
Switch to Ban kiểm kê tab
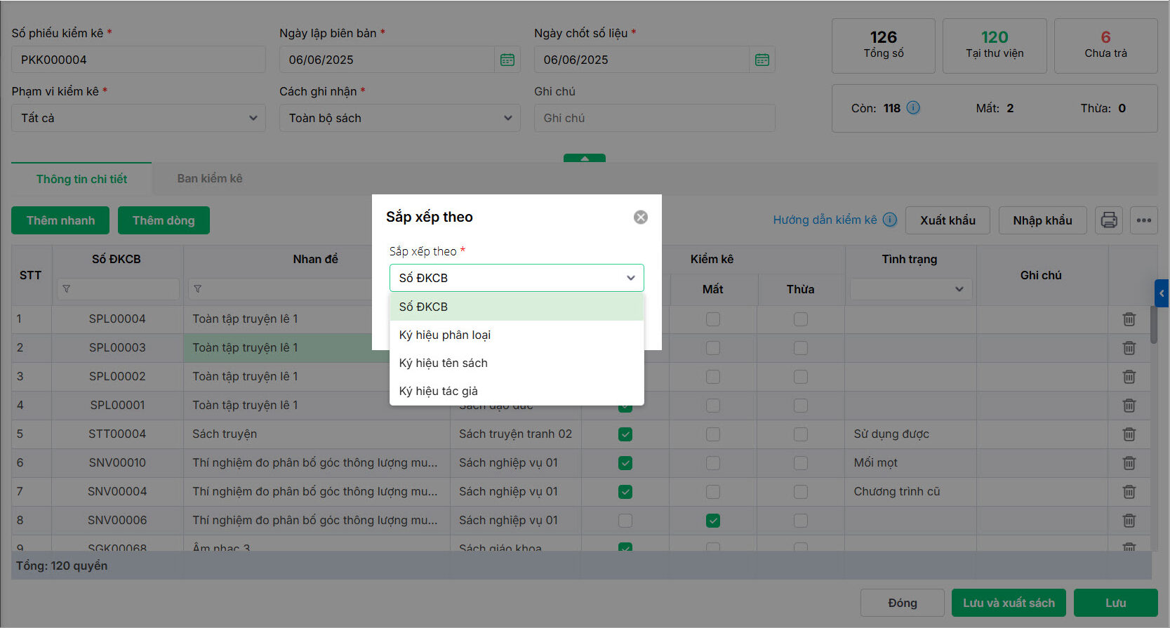(209, 178)
